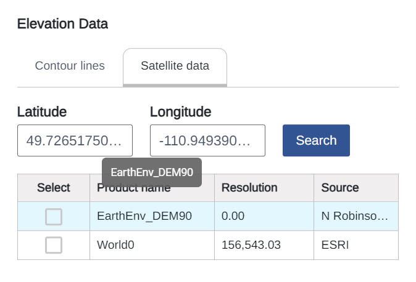
Task: Click the ESRI source cell
Action: (356, 245)
